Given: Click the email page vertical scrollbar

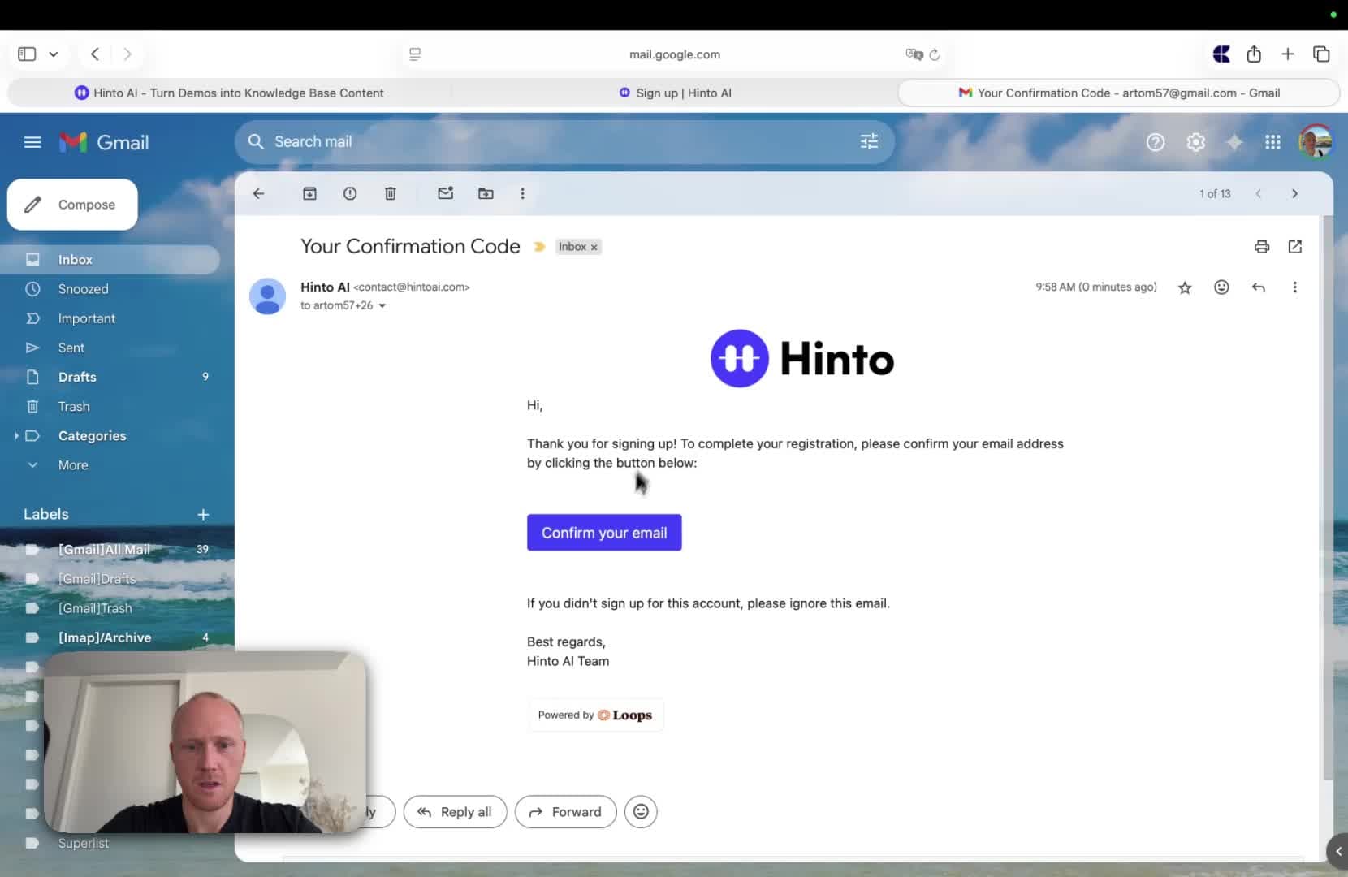Looking at the screenshot, I should coord(1328,497).
